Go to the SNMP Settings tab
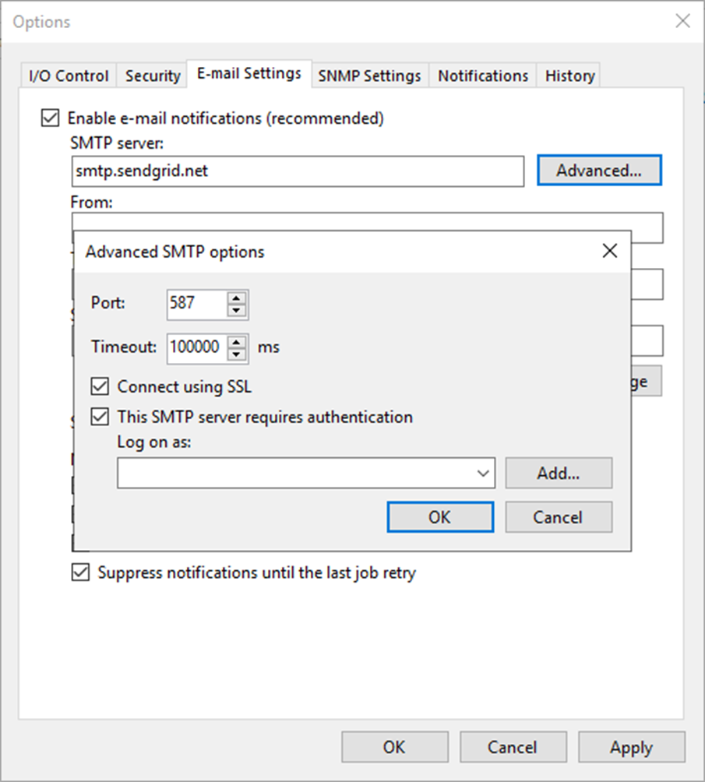 click(x=369, y=76)
